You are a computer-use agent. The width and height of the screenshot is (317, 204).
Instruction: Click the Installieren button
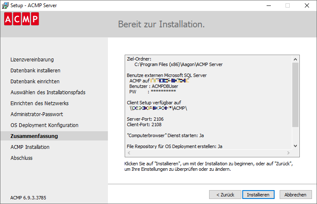258,195
